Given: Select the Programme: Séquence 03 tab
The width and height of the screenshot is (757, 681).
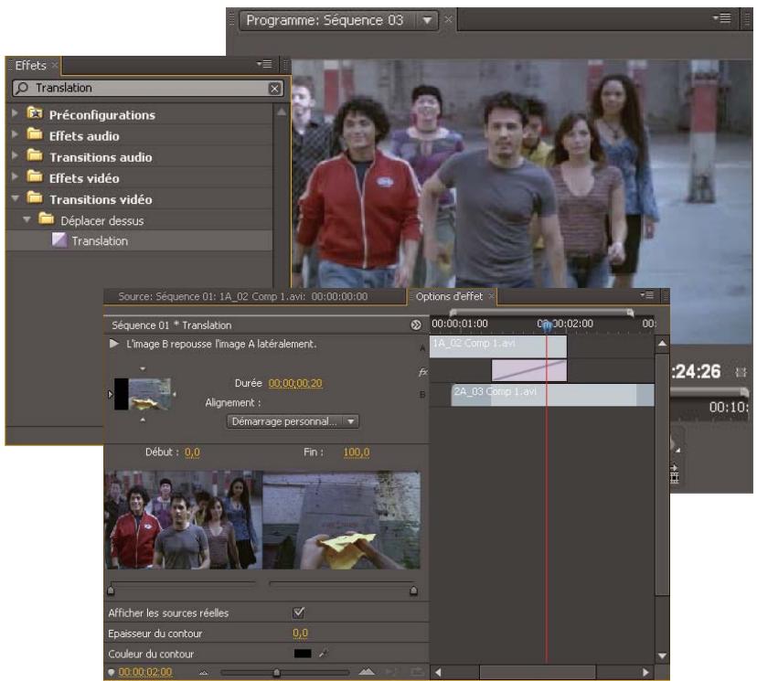Looking at the screenshot, I should tap(325, 20).
